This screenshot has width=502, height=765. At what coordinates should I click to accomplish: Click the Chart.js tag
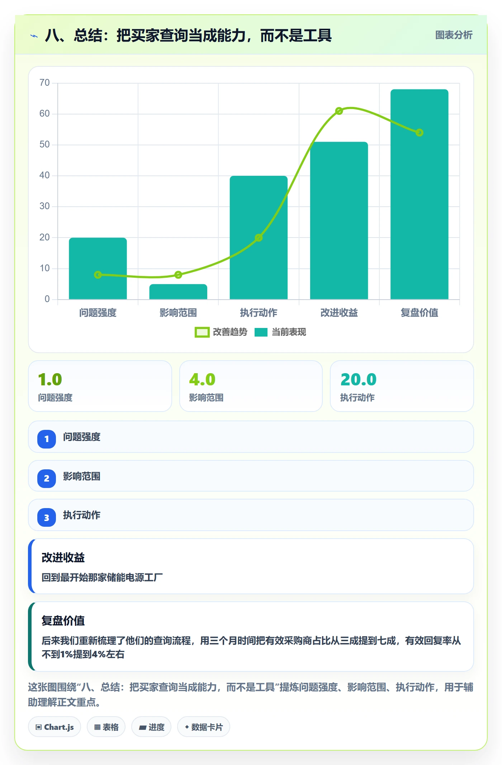(x=55, y=727)
